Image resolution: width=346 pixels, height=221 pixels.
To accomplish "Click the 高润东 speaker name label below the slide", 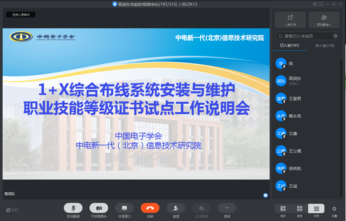I will tap(10, 194).
